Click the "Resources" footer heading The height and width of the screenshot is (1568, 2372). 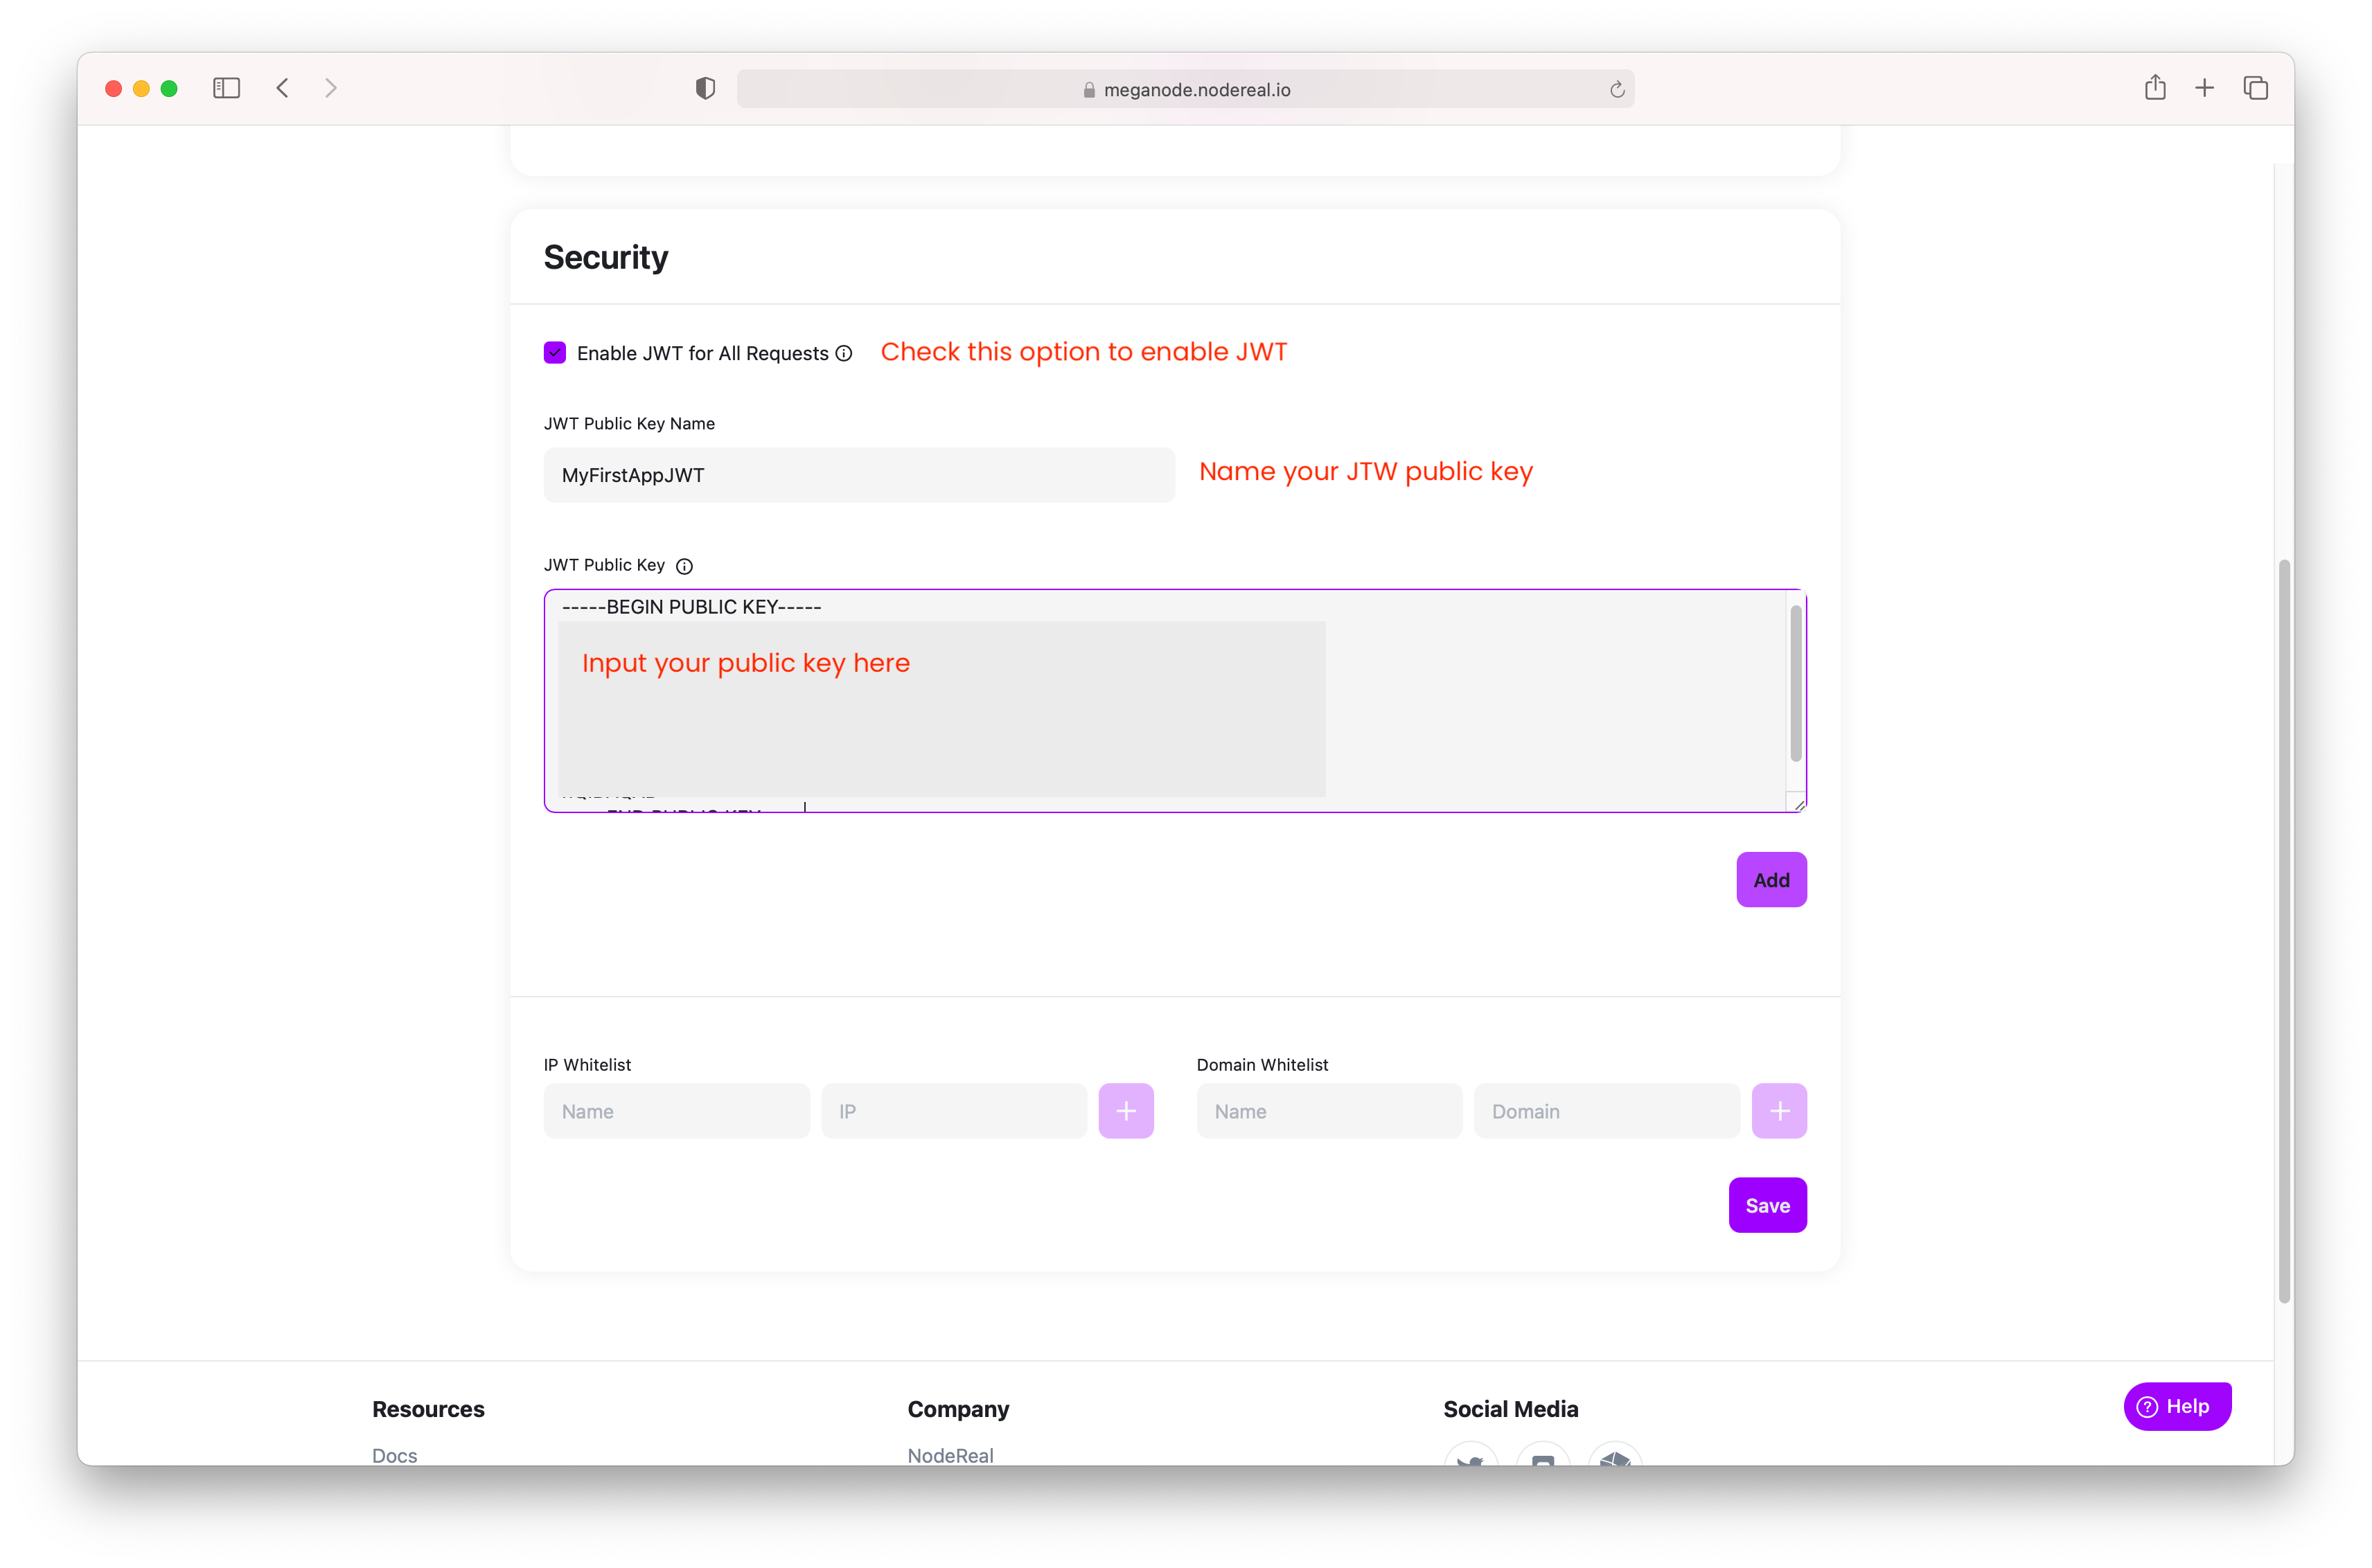coord(428,1408)
